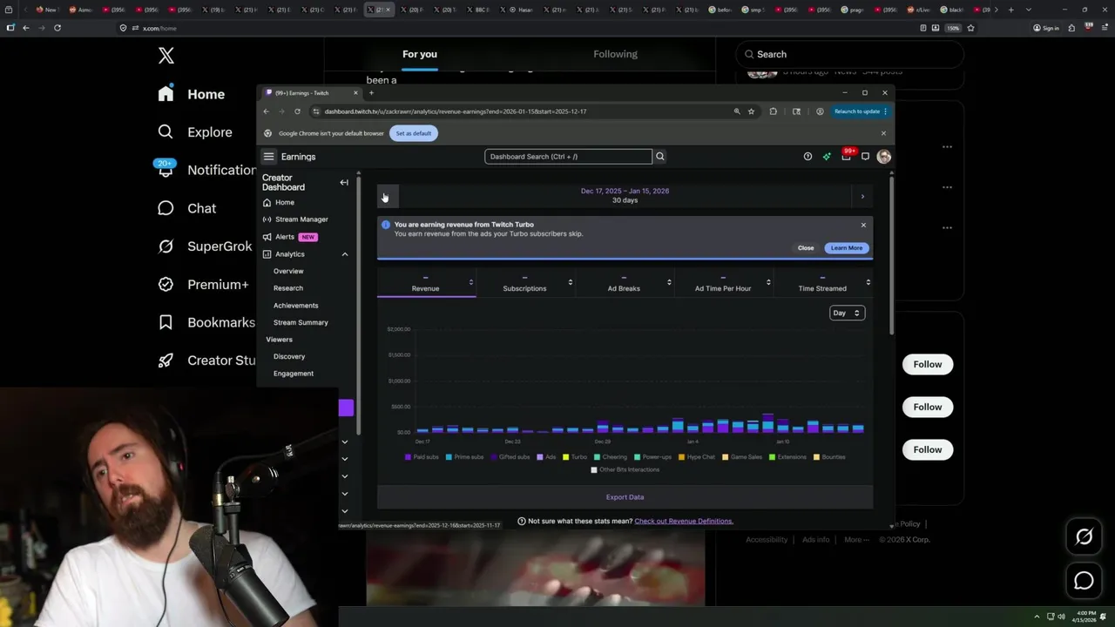Open the Twitch profile avatar menu
This screenshot has width=1115, height=627.
pos(884,157)
